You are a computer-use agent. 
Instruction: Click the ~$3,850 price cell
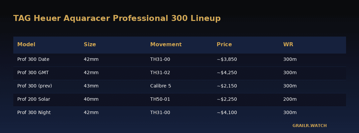(227, 59)
